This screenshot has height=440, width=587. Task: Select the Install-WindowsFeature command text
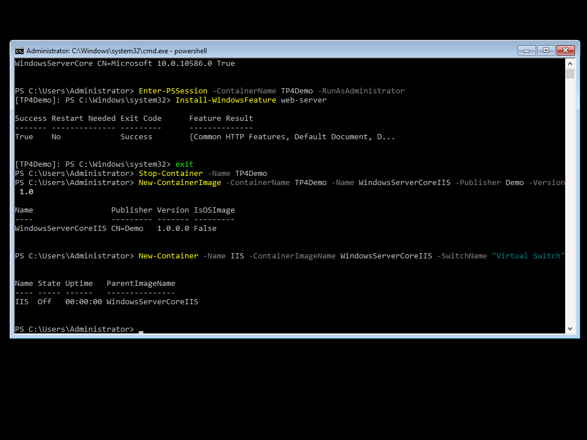tap(225, 100)
